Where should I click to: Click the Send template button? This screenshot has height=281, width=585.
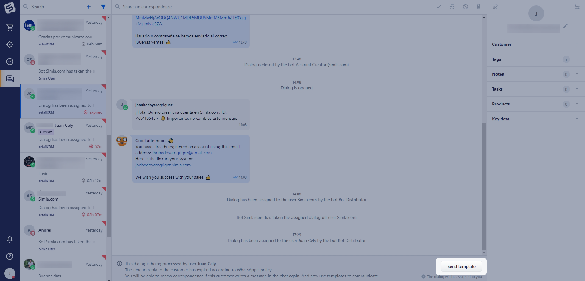click(461, 266)
